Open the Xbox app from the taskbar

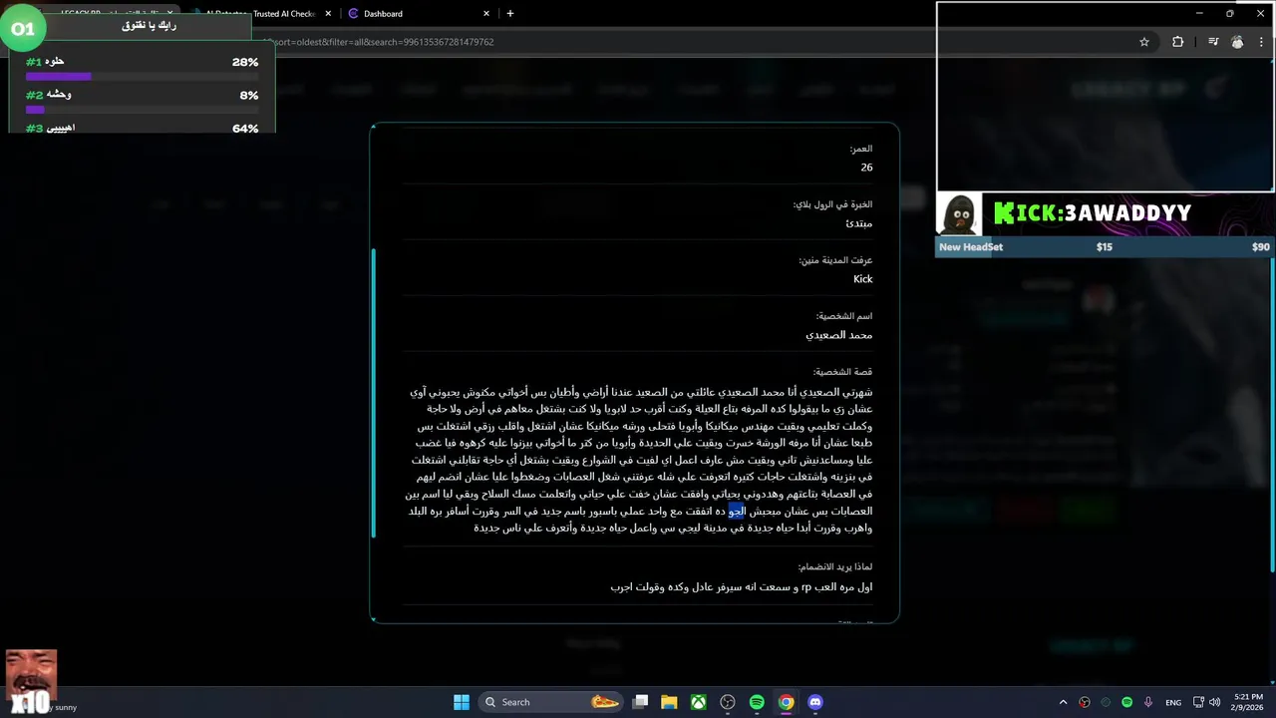[x=699, y=702]
